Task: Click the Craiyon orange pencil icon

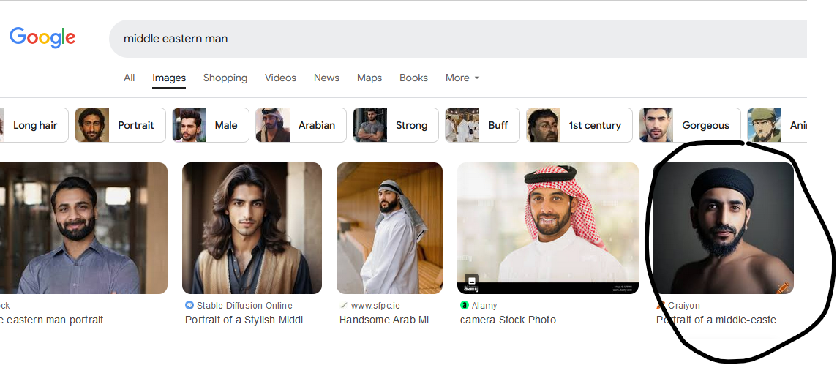Action: 661,305
